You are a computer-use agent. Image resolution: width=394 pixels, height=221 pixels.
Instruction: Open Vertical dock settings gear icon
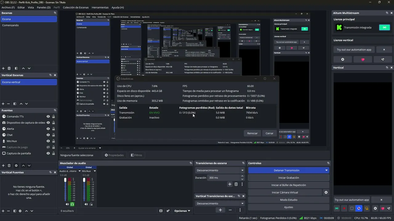[x=375, y=208]
